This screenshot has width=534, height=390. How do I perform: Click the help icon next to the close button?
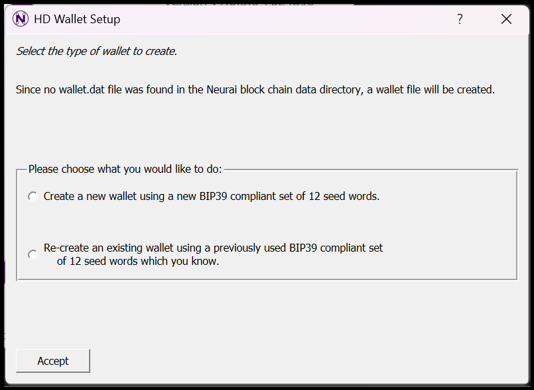tap(460, 19)
